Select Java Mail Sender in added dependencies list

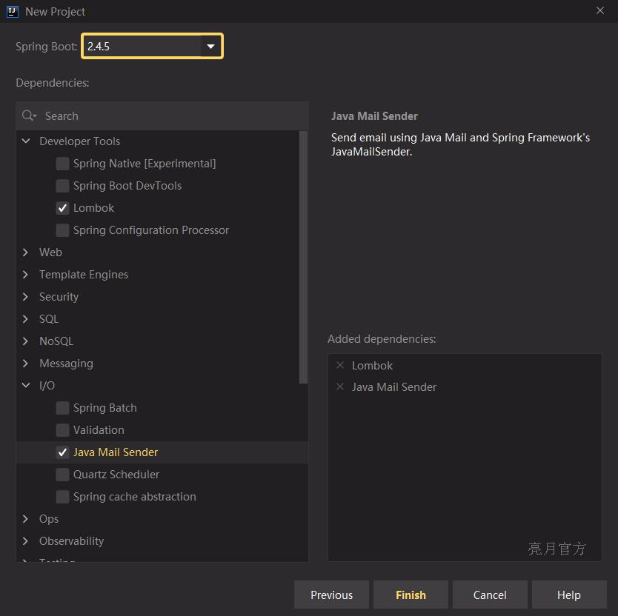coord(394,386)
